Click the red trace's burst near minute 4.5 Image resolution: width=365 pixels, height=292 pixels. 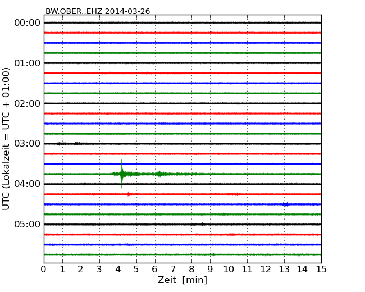(129, 194)
